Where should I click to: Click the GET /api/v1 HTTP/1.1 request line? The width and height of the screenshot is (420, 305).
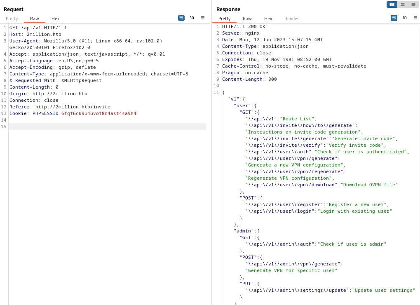point(38,28)
